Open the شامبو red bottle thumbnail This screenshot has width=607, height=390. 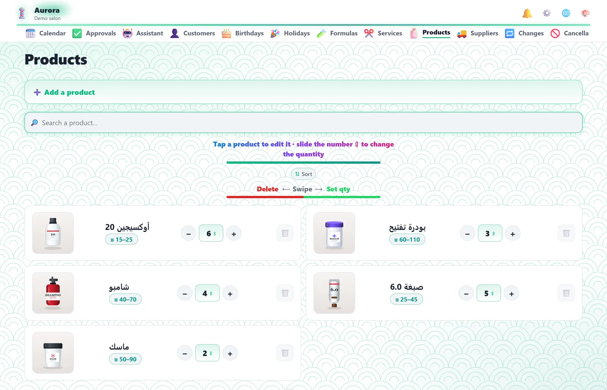[x=53, y=293]
